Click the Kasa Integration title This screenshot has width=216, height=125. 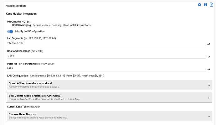tap(16, 6)
